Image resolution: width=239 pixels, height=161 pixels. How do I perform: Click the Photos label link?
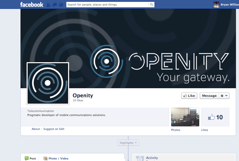(176, 130)
